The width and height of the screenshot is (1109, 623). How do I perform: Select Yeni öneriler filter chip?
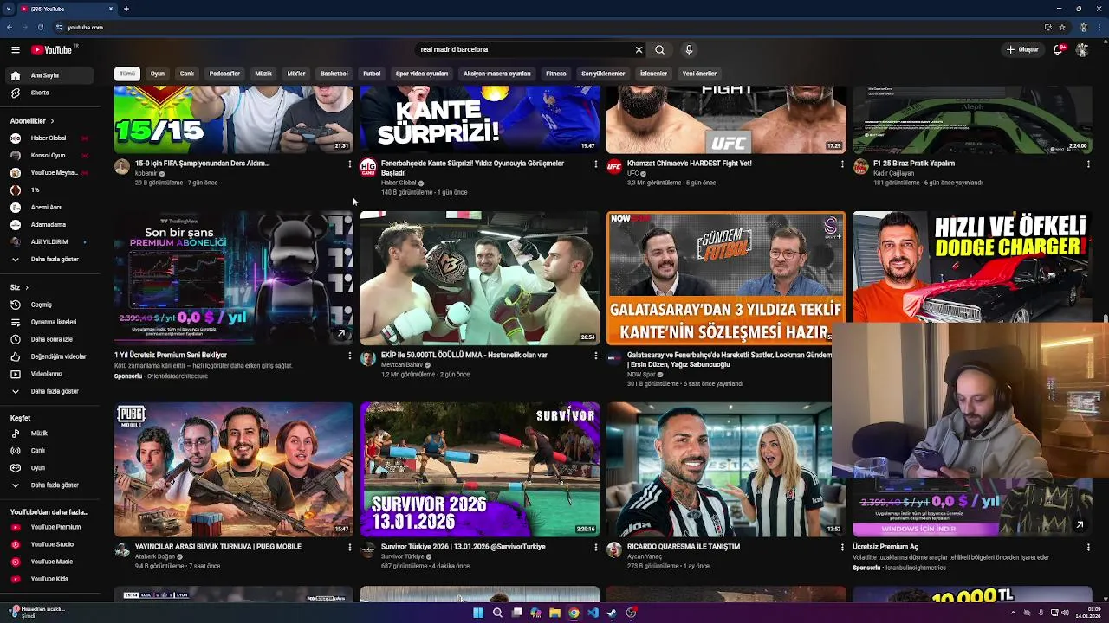[699, 74]
